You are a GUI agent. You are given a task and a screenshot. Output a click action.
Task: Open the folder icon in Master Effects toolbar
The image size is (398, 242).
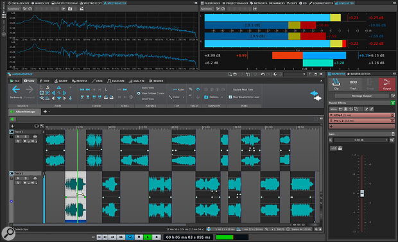point(341,109)
